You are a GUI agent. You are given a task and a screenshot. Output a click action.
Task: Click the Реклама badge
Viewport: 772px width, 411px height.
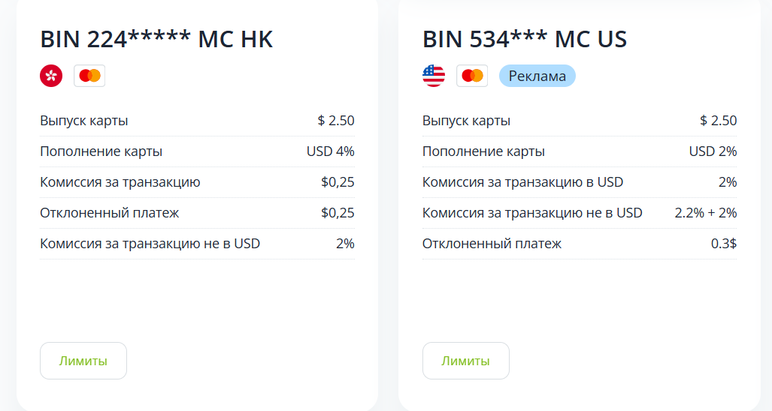(x=537, y=76)
